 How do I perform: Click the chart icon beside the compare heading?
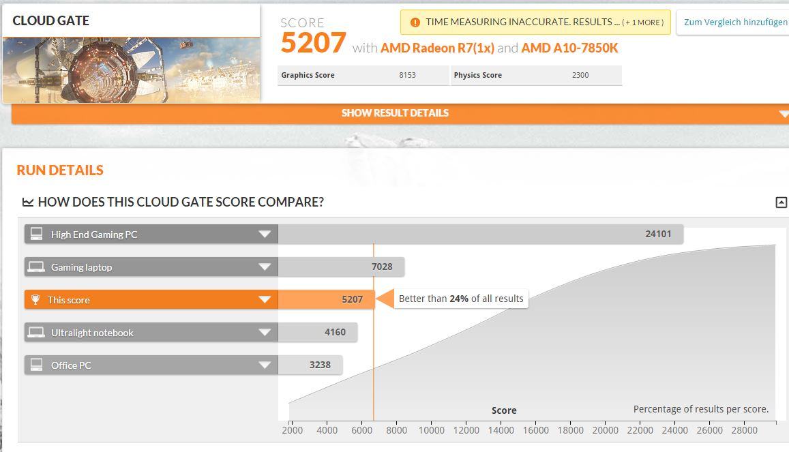(28, 202)
